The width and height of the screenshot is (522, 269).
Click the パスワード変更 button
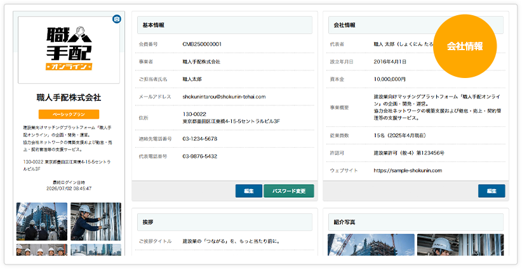(289, 191)
